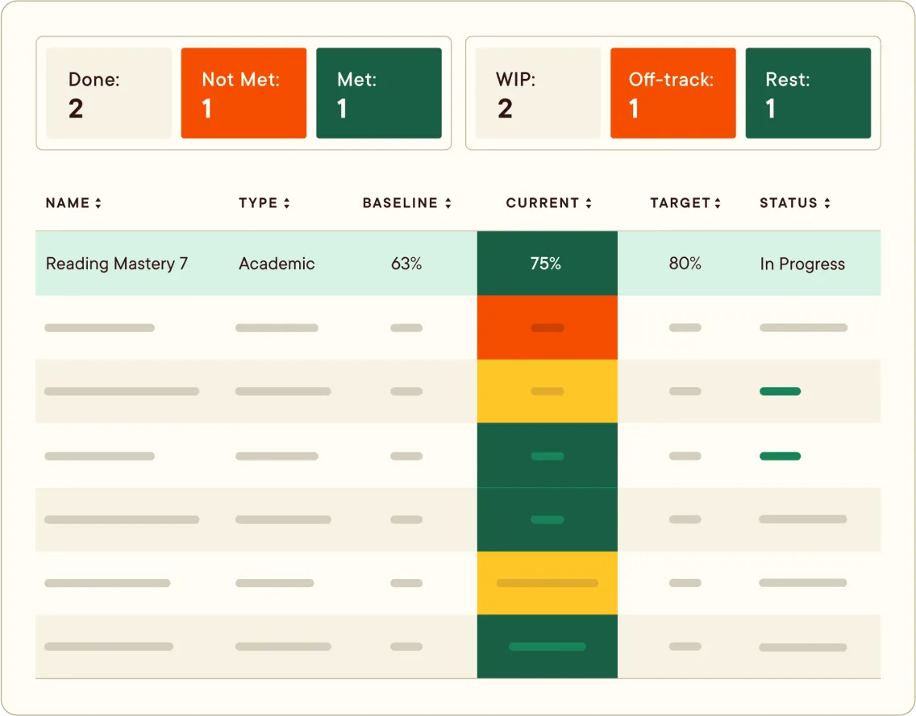Click the yellow current-value cell in the third row
The image size is (916, 716).
pos(548,391)
